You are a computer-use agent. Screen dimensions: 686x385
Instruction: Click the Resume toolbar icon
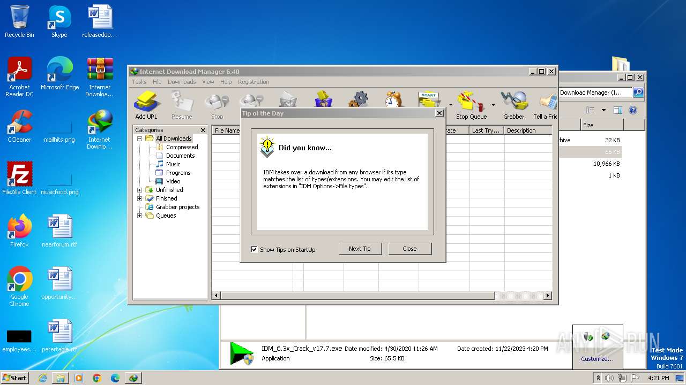[182, 105]
